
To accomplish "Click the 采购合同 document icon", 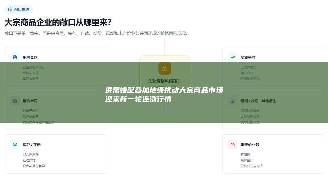I will click(15, 57).
